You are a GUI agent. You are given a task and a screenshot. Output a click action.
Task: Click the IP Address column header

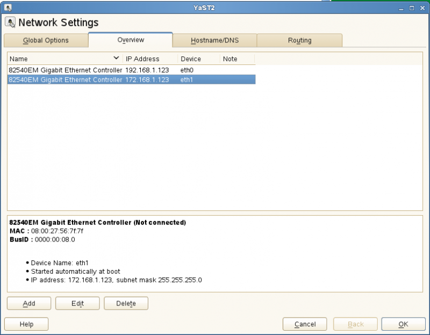click(141, 59)
